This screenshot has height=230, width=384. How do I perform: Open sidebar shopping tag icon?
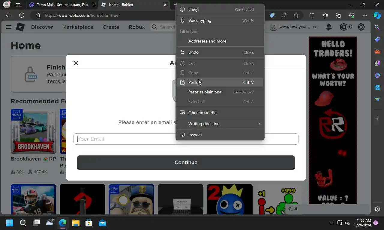pyautogui.click(x=377, y=40)
